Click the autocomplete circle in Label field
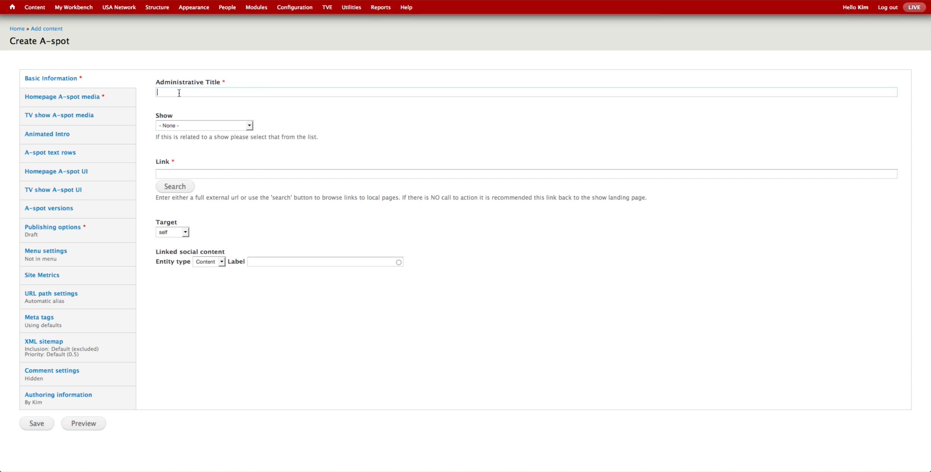 tap(398, 262)
